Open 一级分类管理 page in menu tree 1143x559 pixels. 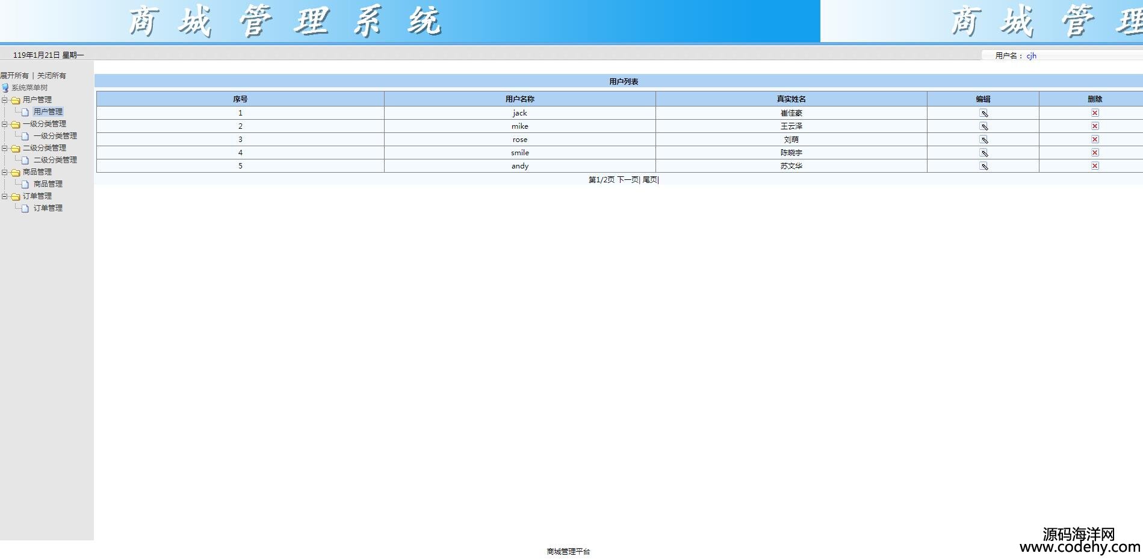coord(55,136)
